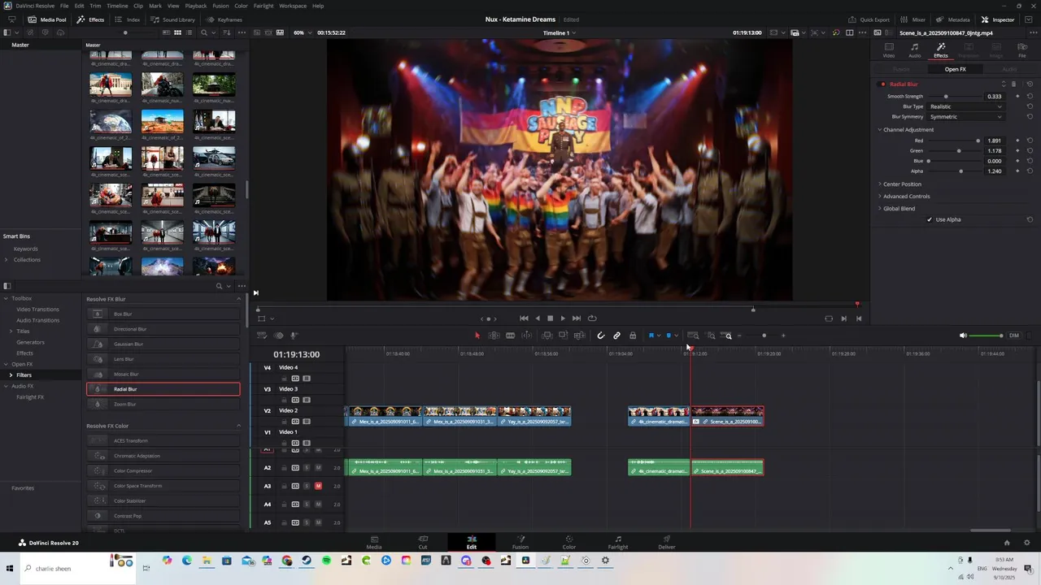
Task: Reset the Smooth Strength parameter
Action: [x=1030, y=96]
